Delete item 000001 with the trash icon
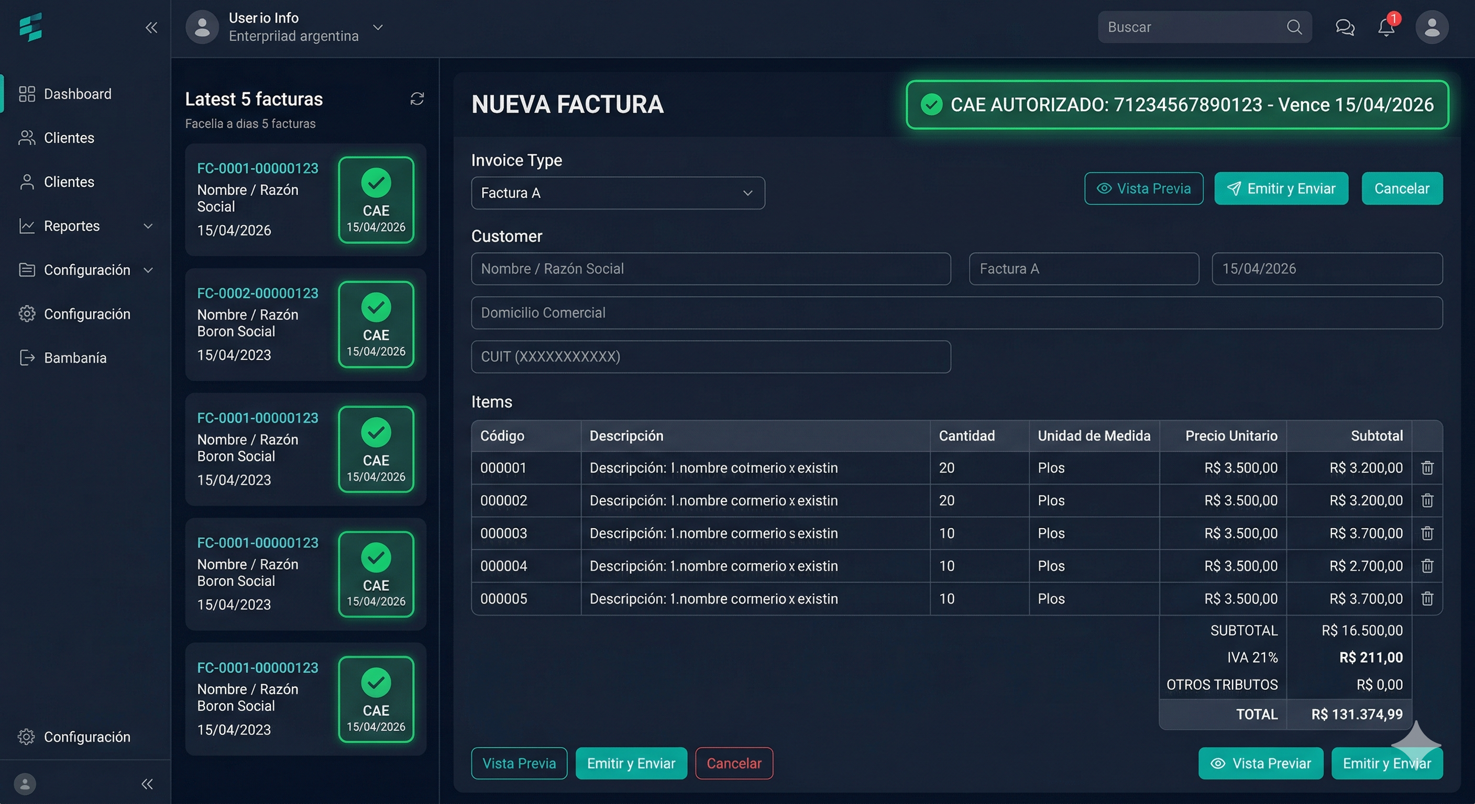Screen dimensions: 1475x804 pyautogui.click(x=1427, y=467)
